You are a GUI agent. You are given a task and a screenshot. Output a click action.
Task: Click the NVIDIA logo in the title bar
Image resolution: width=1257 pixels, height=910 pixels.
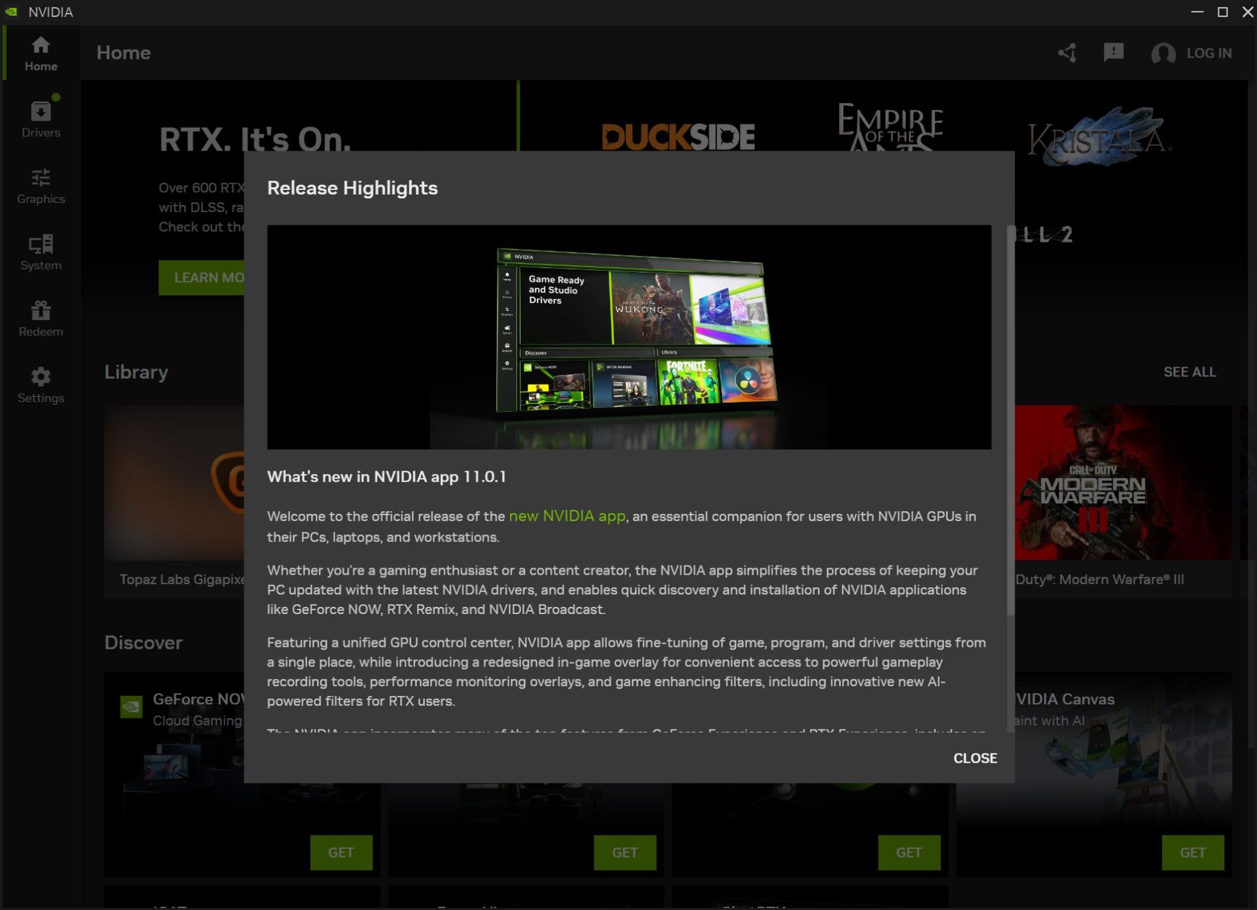pos(11,12)
